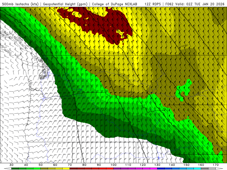Click the "12Z RDPS" model run label
The width and height of the screenshot is (227, 170).
(x=153, y=4)
